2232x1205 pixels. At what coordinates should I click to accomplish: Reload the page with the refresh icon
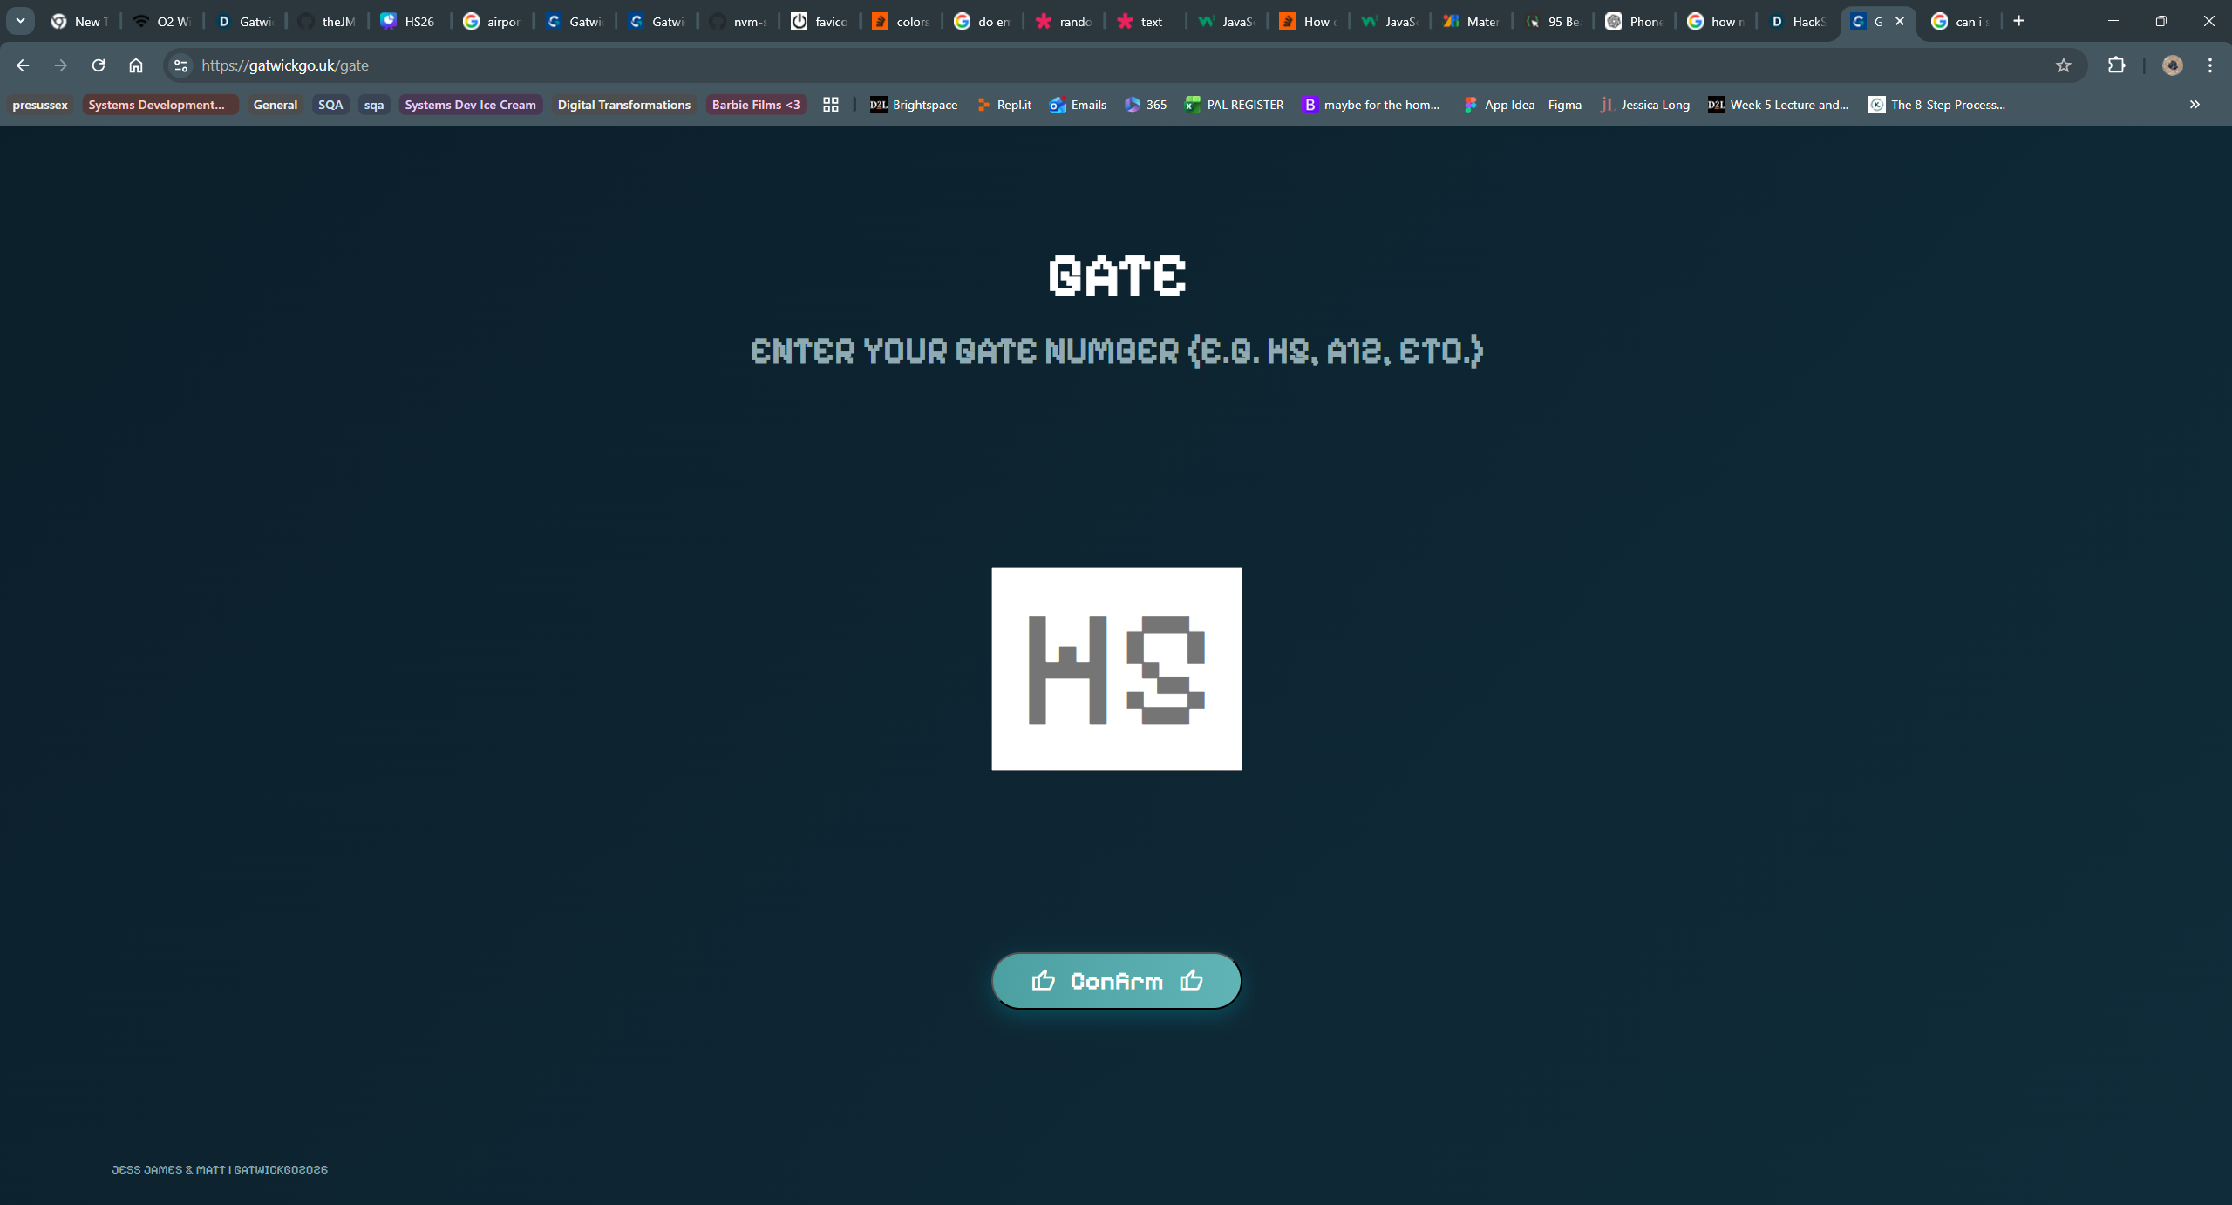(99, 65)
